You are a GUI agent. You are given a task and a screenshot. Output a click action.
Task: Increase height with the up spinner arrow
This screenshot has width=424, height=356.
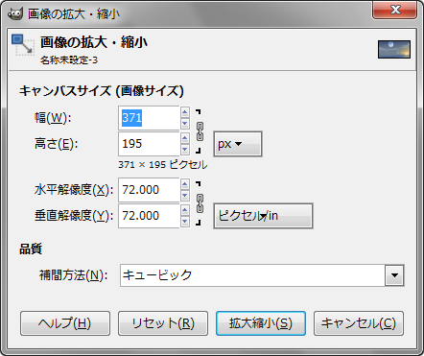(185, 138)
